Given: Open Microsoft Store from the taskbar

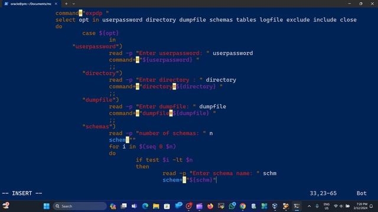Looking at the screenshot, I should [x=167, y=206].
